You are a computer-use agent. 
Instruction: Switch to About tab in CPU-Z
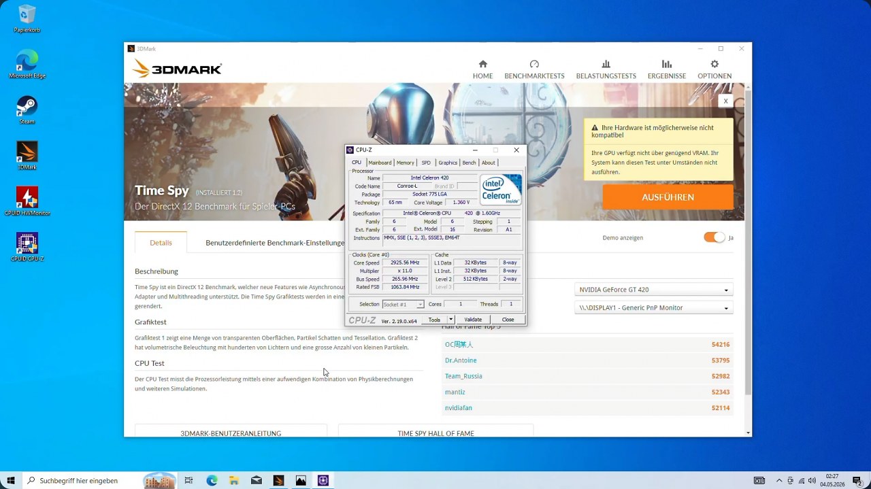[489, 163]
